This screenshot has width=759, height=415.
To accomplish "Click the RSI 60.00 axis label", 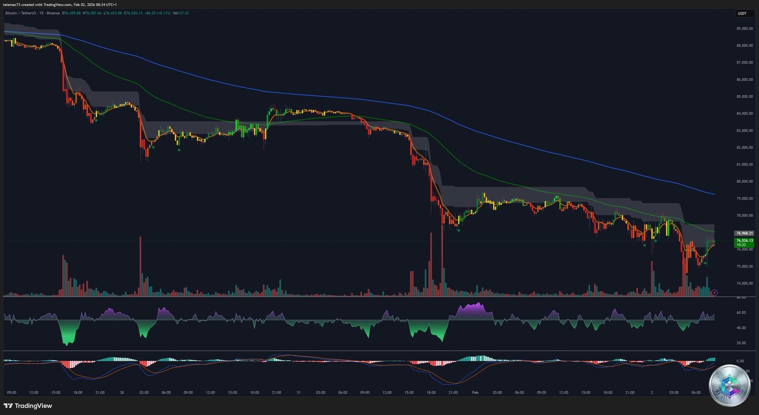I will [740, 313].
